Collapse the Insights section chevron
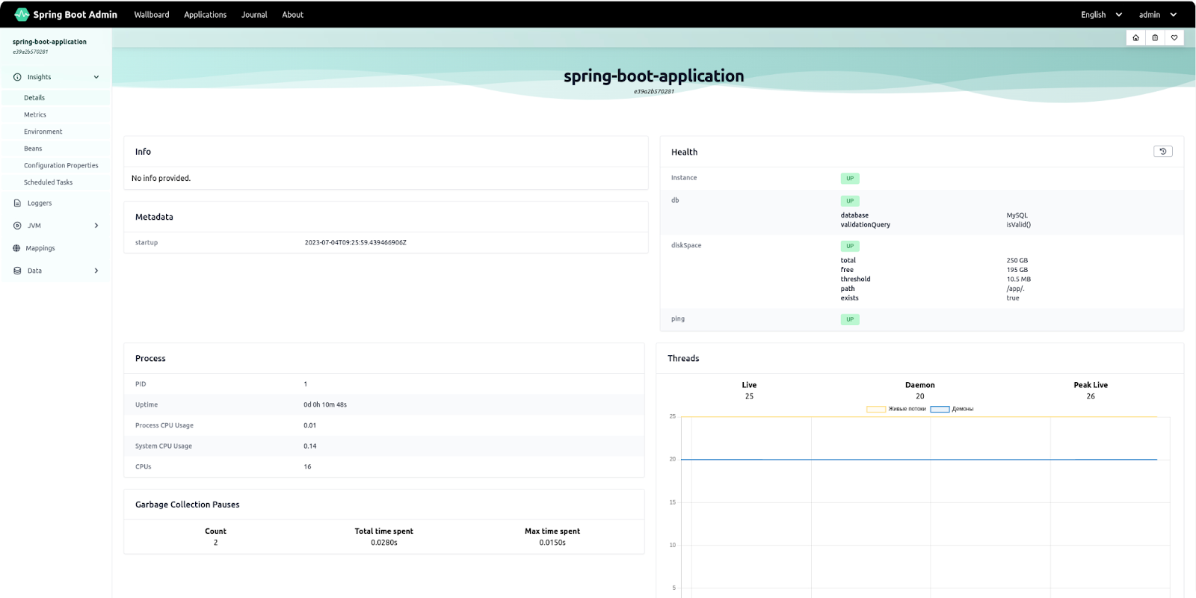This screenshot has width=1196, height=598. coord(96,77)
